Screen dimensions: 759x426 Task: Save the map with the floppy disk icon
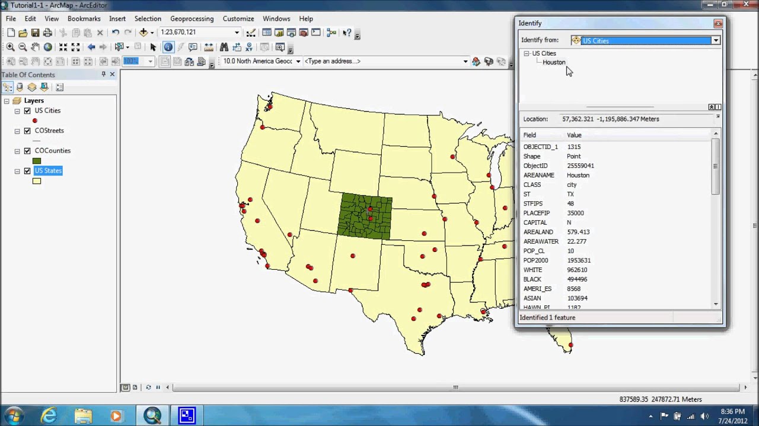pos(35,33)
